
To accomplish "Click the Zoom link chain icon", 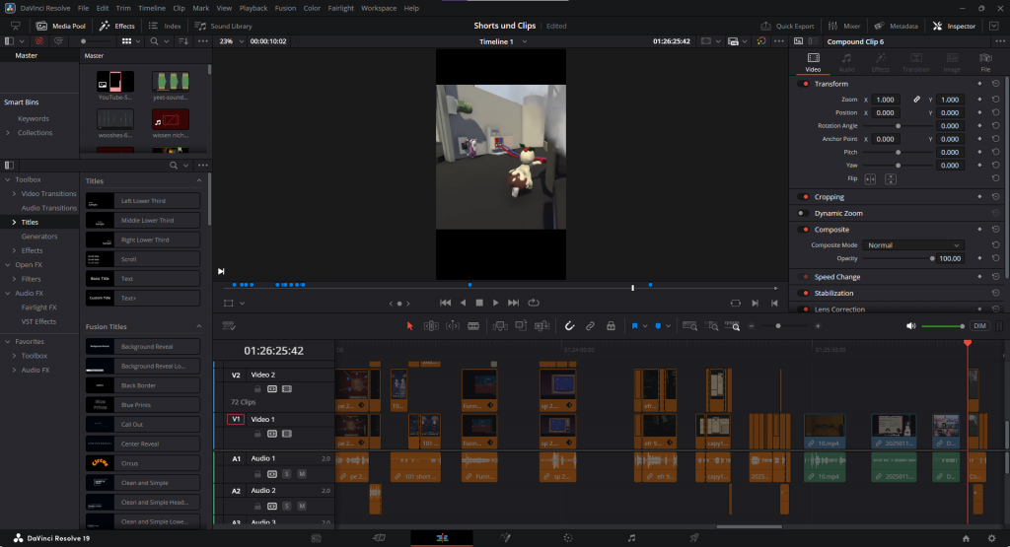I will tap(916, 100).
